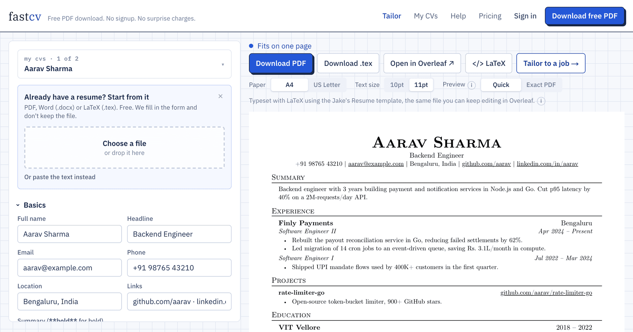Select US Letter paper size
This screenshot has height=332, width=633.
tap(327, 85)
